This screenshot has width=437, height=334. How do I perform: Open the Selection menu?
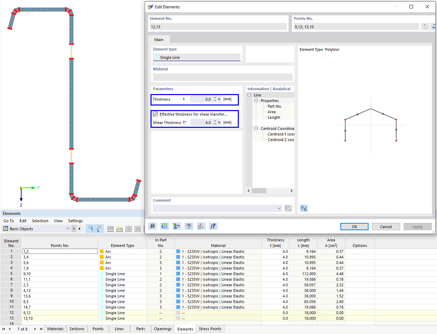[x=40, y=221]
